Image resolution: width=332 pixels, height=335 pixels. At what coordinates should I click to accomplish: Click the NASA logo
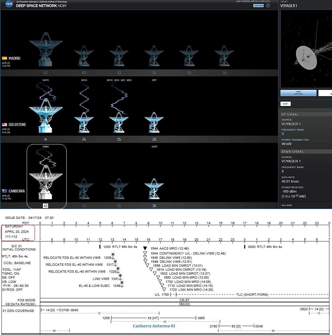click(x=9, y=4)
